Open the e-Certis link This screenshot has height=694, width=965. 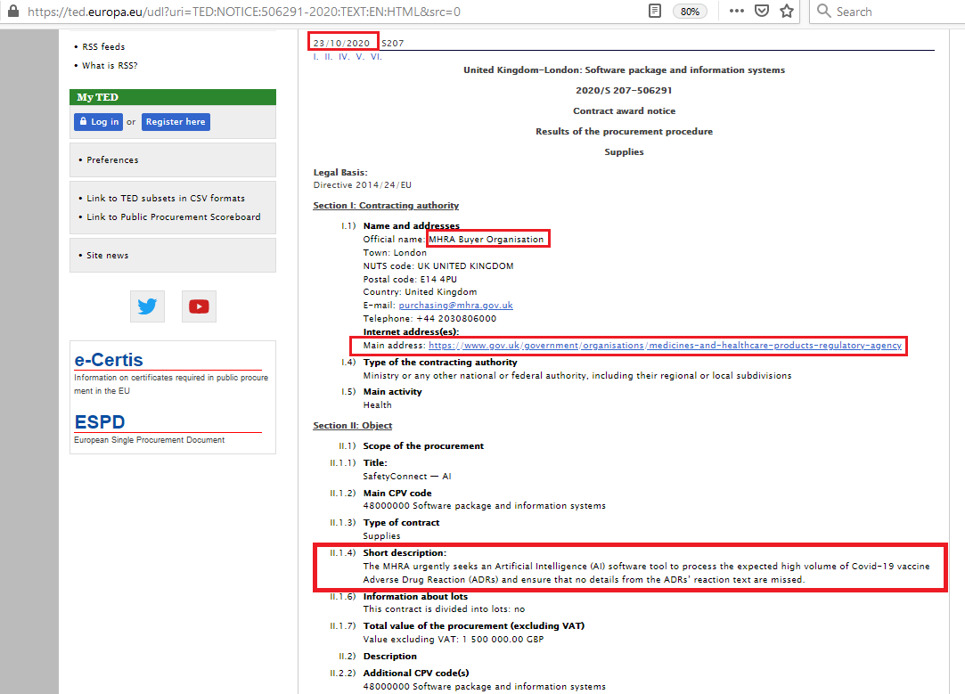(109, 359)
